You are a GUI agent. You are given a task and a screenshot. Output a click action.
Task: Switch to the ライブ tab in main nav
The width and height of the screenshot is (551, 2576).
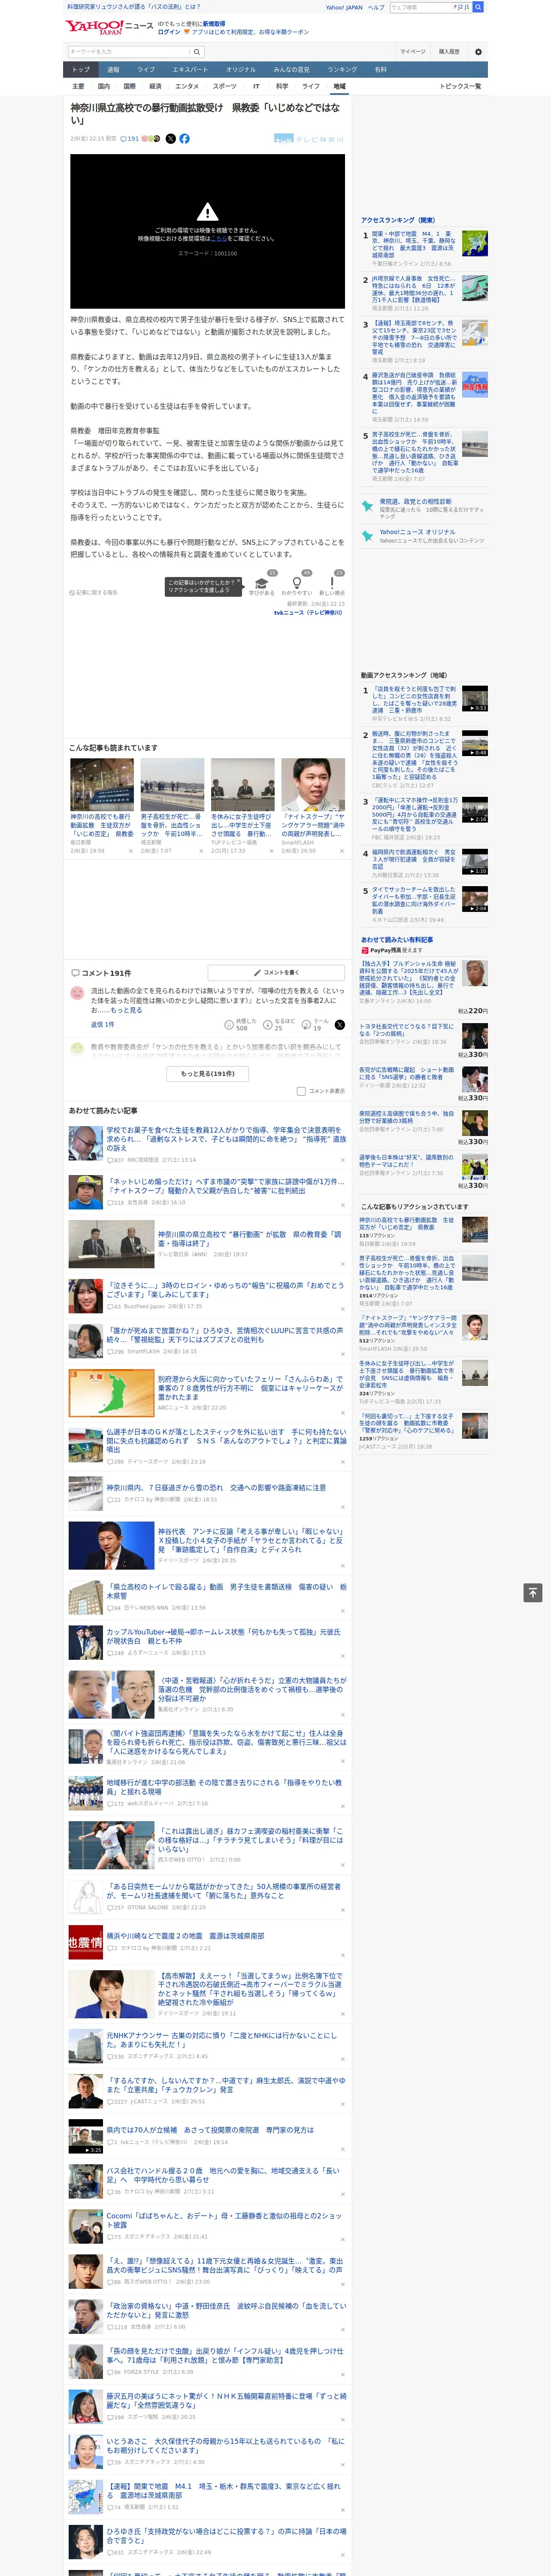pos(146,70)
